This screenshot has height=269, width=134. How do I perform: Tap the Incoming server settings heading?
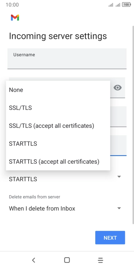pos(58,36)
